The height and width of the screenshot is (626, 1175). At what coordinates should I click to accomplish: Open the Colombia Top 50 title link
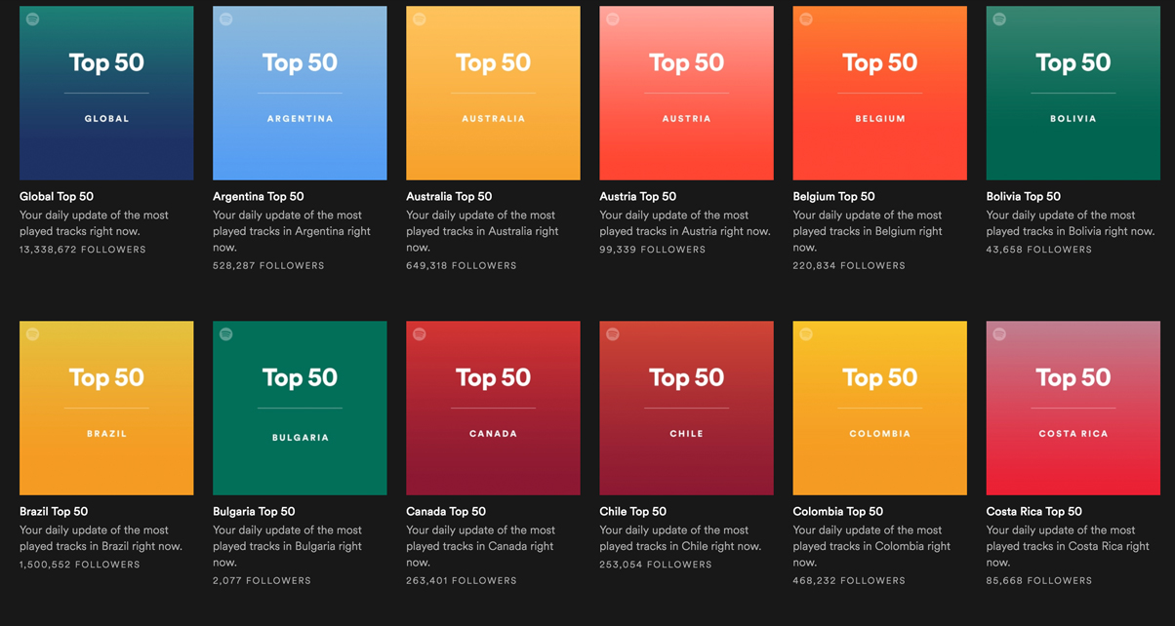point(837,511)
